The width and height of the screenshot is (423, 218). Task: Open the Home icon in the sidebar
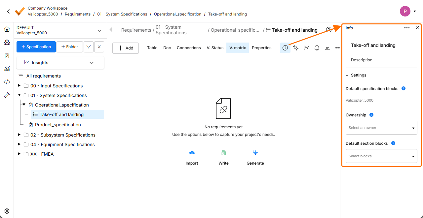(7, 29)
